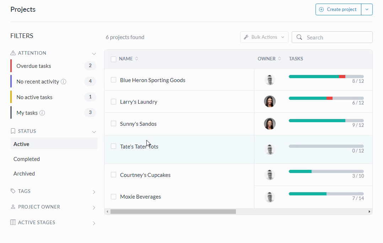Click info icon next to My tasks
The height and width of the screenshot is (243, 383).
point(42,113)
